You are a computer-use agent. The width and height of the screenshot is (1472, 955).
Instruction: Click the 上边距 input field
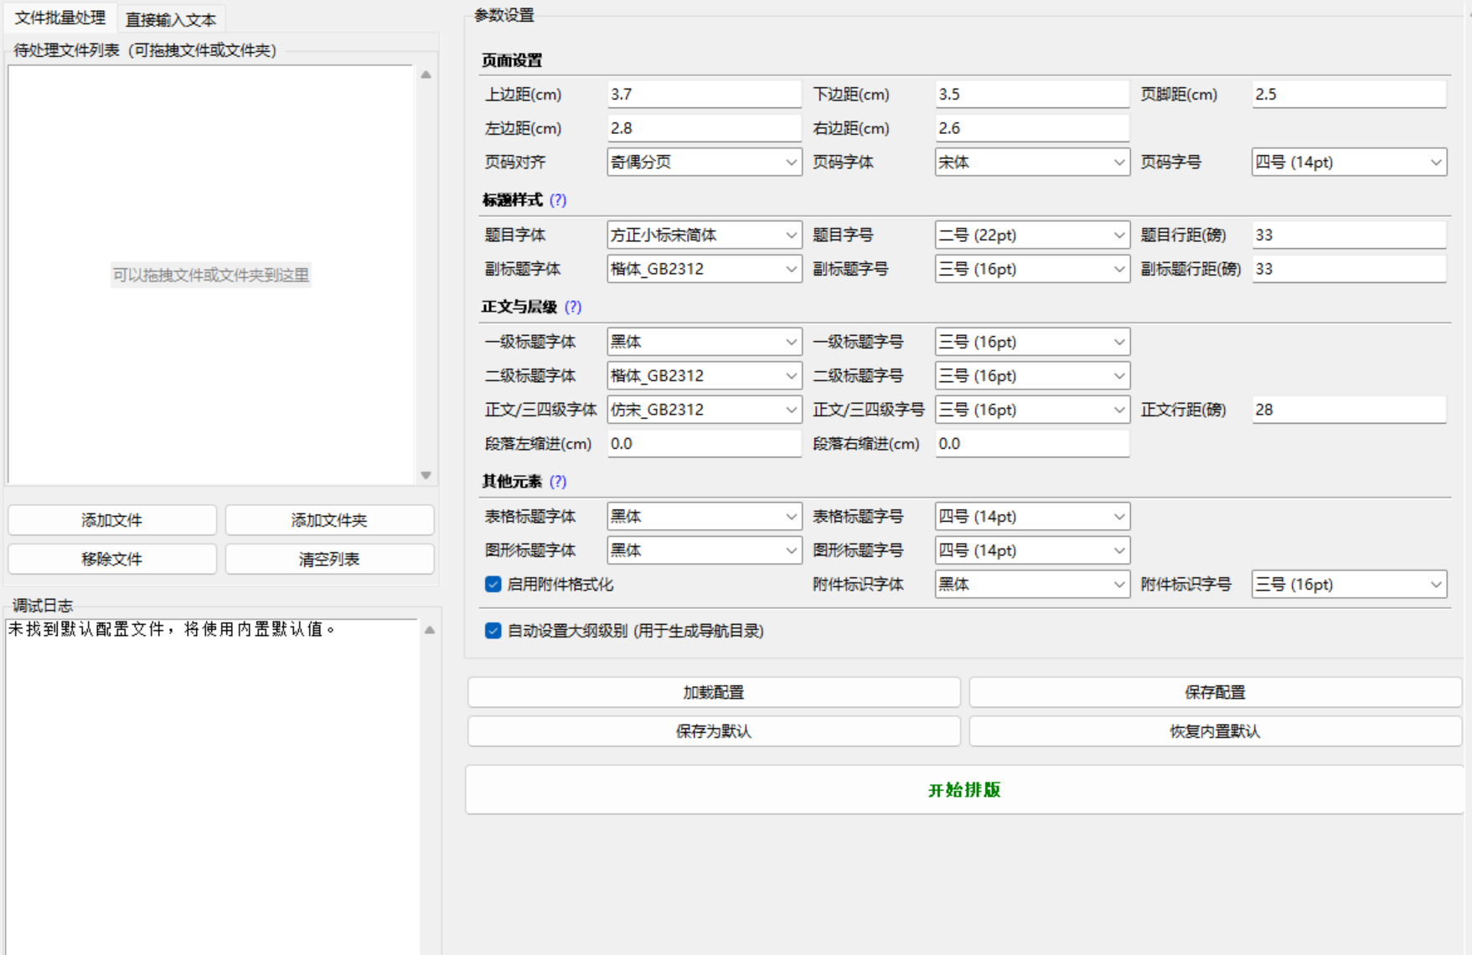(704, 94)
